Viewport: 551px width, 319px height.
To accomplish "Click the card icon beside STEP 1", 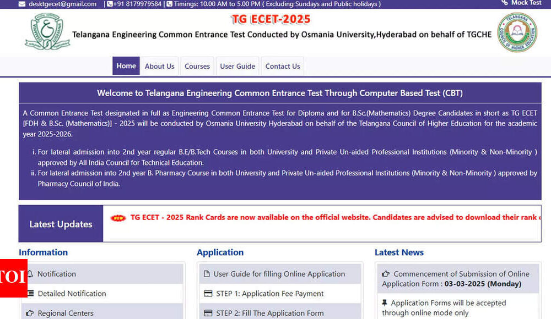I will coord(208,293).
